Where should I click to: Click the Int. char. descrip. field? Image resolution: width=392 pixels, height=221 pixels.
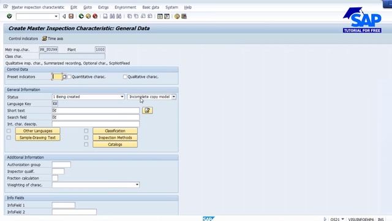click(96, 124)
